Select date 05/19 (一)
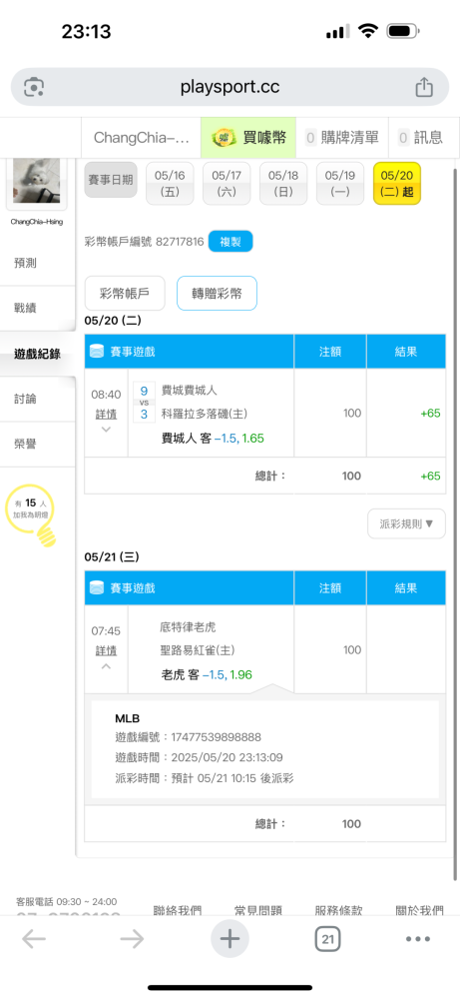The height and width of the screenshot is (999, 460). [340, 184]
